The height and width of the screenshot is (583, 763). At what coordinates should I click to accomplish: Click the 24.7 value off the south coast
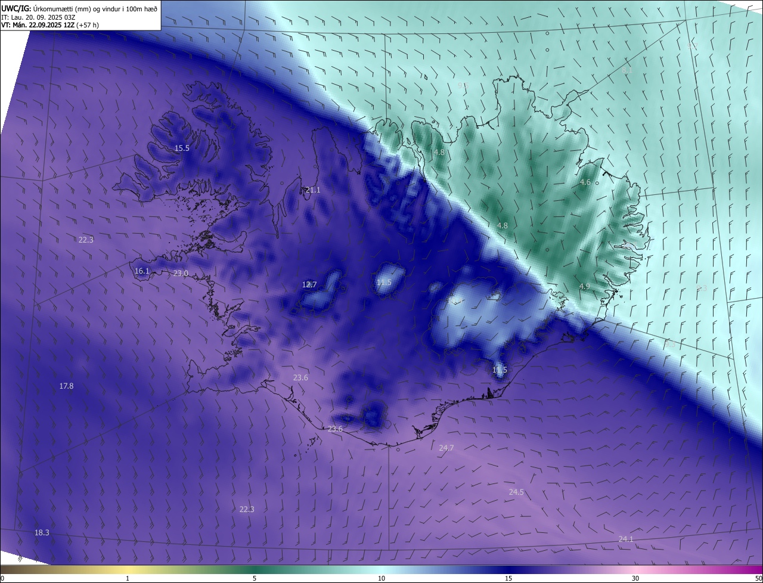[x=446, y=447]
